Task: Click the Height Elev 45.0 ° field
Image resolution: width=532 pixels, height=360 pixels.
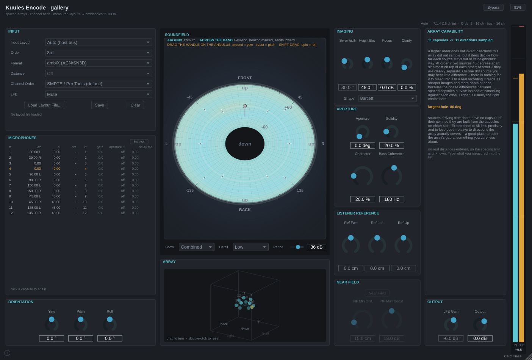Action: pos(367,88)
